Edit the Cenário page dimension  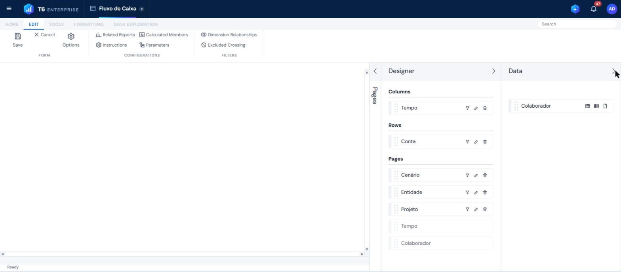(476, 175)
